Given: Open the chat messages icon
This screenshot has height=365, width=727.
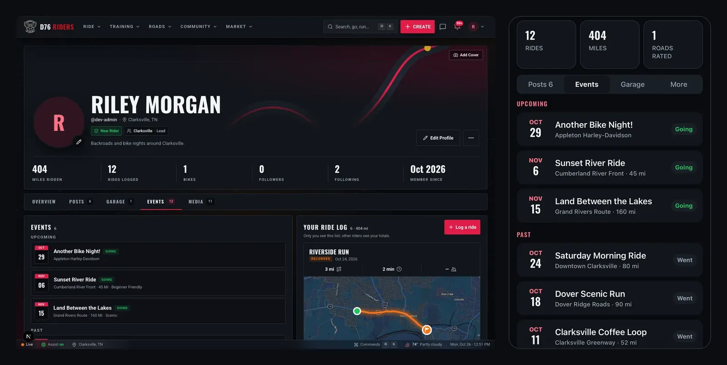Looking at the screenshot, I should (443, 27).
